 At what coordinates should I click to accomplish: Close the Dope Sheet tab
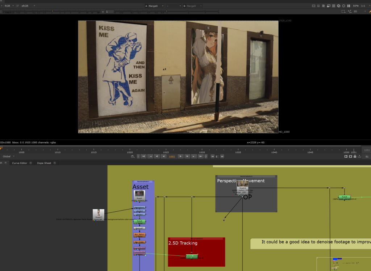tap(55, 163)
